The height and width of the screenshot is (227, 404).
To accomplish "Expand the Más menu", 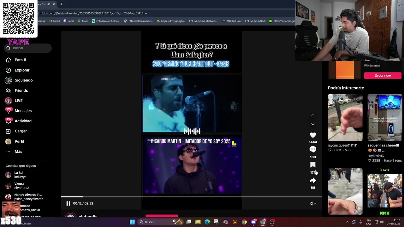I will click(x=18, y=151).
